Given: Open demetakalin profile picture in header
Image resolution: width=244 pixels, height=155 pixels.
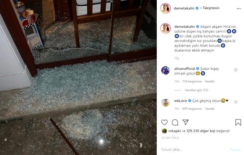Looking at the screenshot, I should tap(165, 8).
